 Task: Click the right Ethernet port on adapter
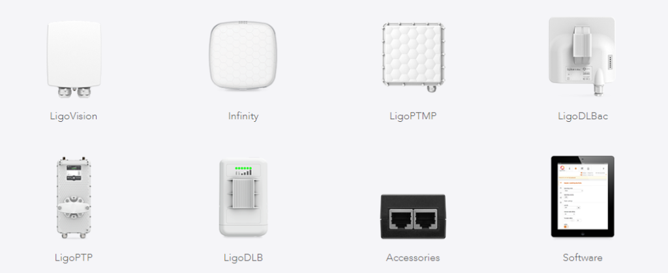(x=425, y=219)
